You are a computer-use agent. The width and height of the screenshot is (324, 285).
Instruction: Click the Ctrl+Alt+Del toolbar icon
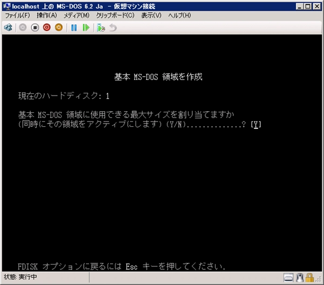[8, 28]
